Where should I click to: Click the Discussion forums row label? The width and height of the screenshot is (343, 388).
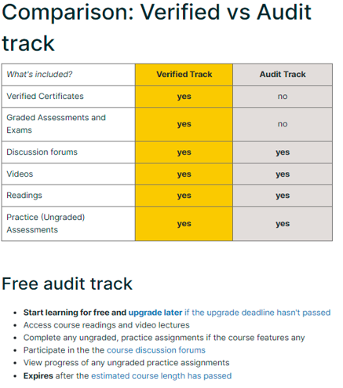pos(42,152)
